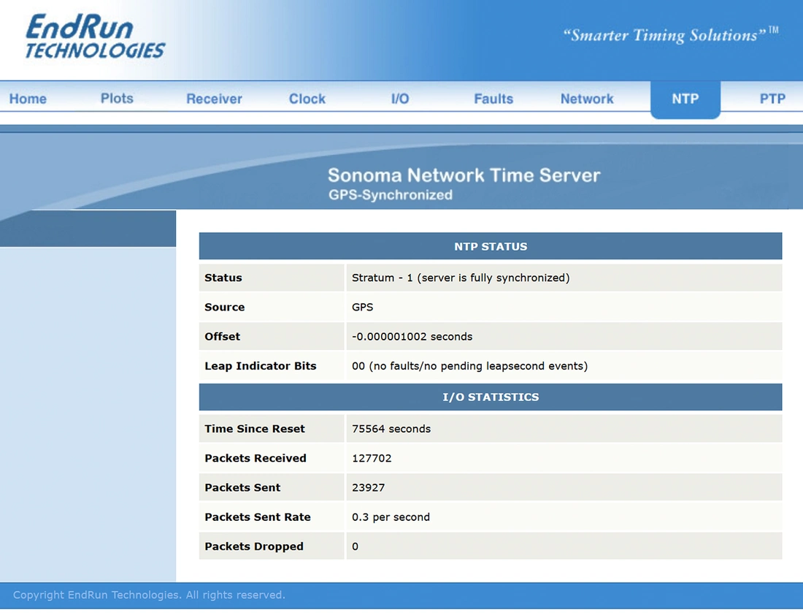Select the active NTP tab
This screenshot has width=803, height=613.
(x=685, y=99)
